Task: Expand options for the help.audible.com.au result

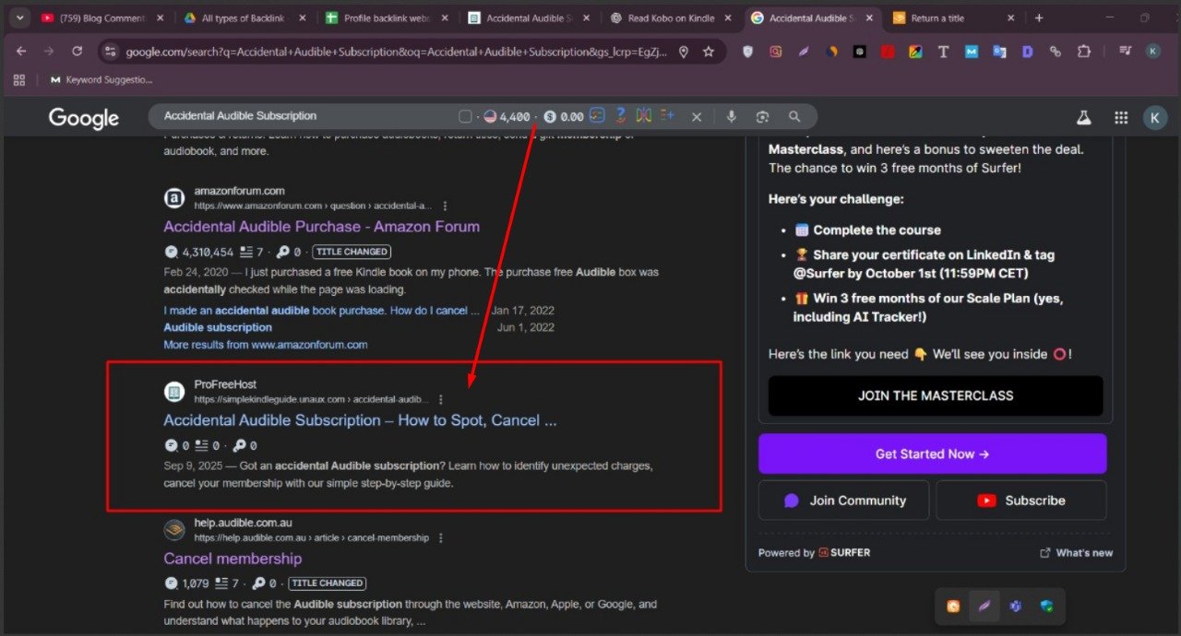Action: 440,538
